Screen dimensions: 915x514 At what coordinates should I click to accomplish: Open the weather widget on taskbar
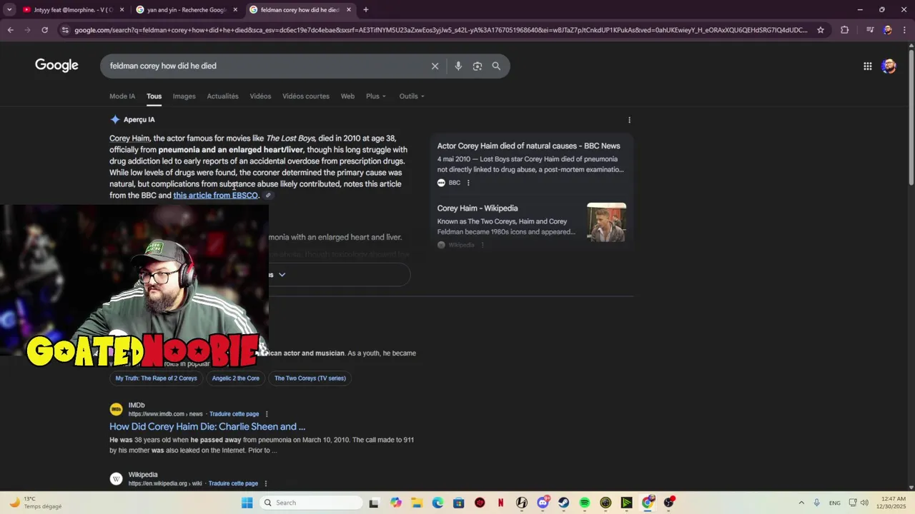click(36, 503)
